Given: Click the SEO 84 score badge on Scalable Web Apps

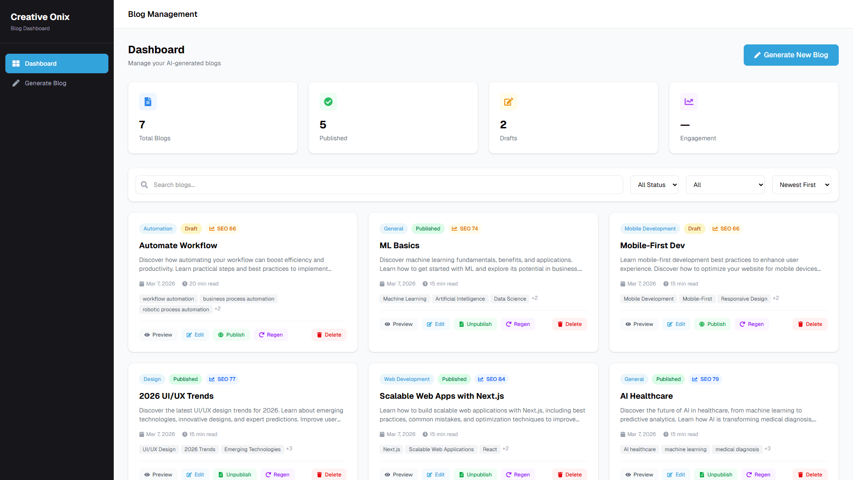Looking at the screenshot, I should tap(491, 379).
